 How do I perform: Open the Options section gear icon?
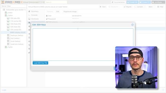click(x=29, y=26)
